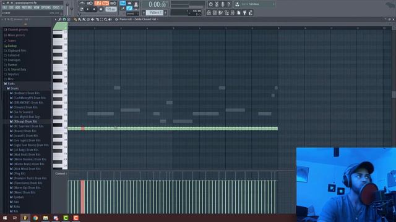
Task: Open the VIEW menu
Action: [x=37, y=7]
